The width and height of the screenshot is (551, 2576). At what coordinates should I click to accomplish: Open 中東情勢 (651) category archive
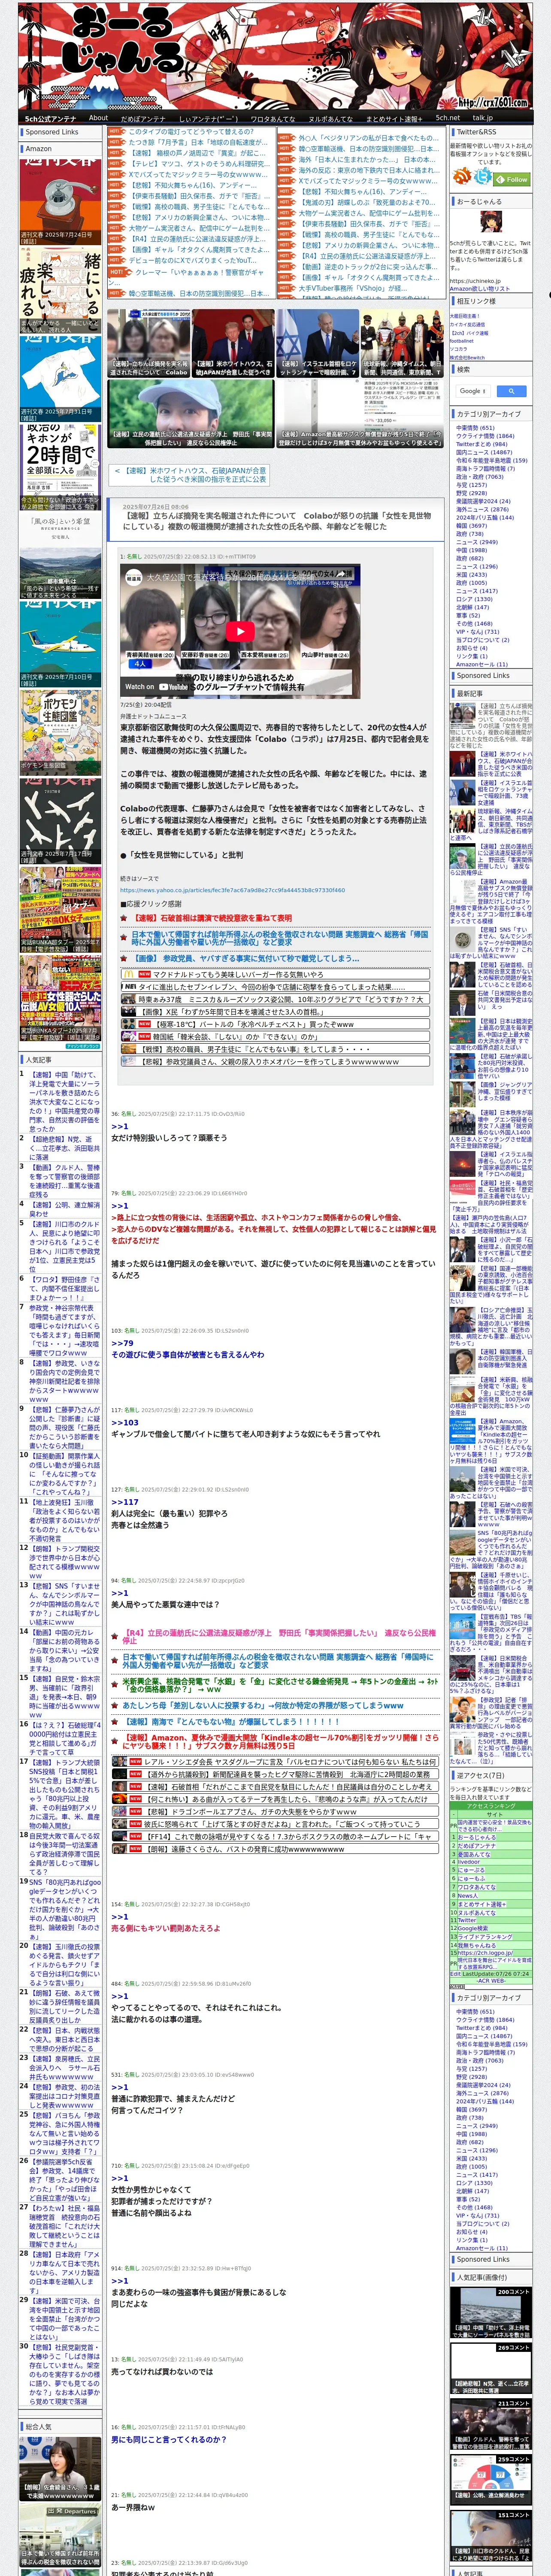click(x=475, y=428)
